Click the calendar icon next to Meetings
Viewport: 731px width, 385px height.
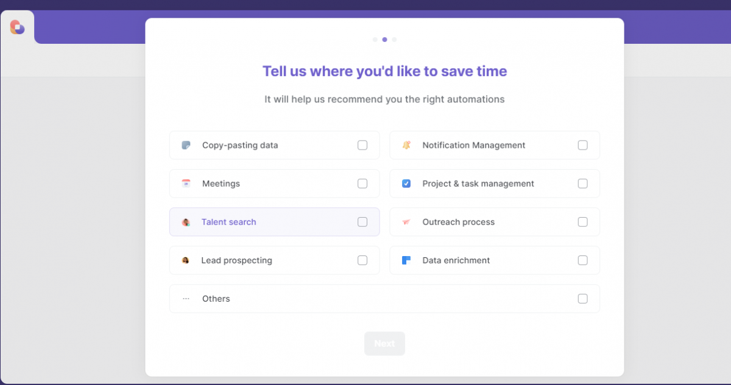185,183
